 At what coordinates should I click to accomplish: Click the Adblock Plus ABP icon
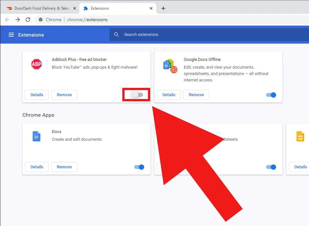coord(37,64)
